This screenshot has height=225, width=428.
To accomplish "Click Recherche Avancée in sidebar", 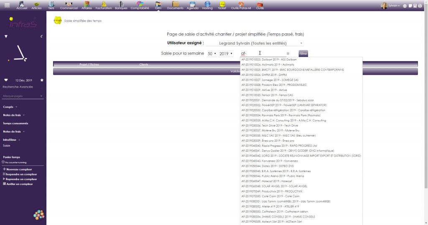I will 18,87.
